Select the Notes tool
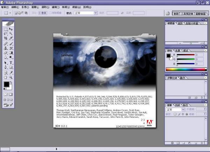The image size is (210, 152). point(6,73)
